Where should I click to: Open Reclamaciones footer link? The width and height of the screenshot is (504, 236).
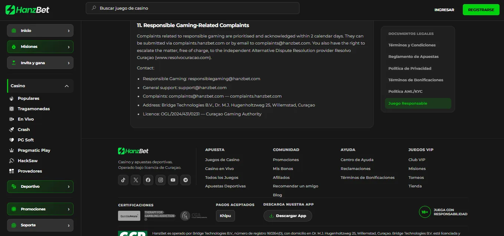[x=356, y=169]
